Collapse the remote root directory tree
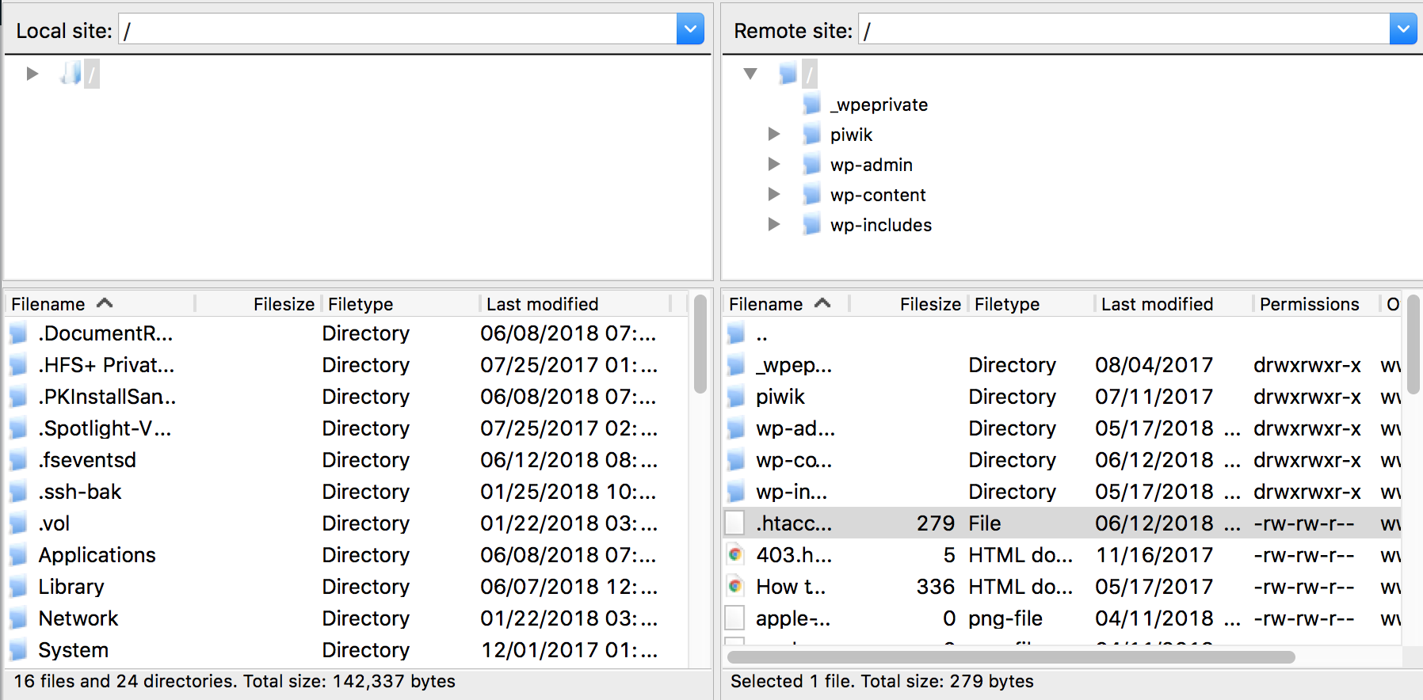This screenshot has height=700, width=1423. pos(750,74)
